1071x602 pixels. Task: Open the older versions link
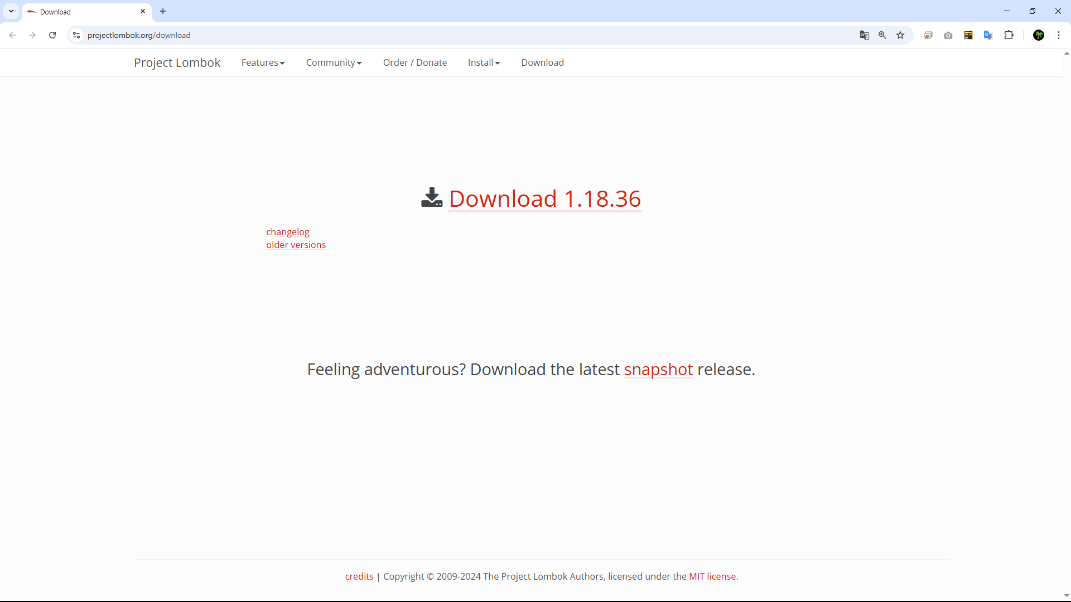(296, 245)
